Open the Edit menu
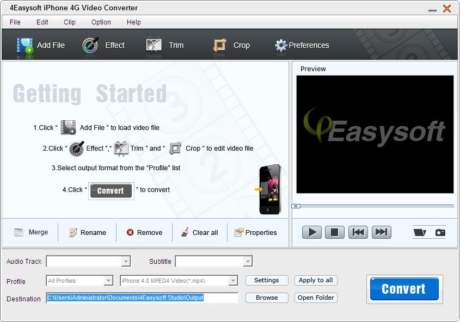Image resolution: width=460 pixels, height=322 pixels. coord(42,22)
